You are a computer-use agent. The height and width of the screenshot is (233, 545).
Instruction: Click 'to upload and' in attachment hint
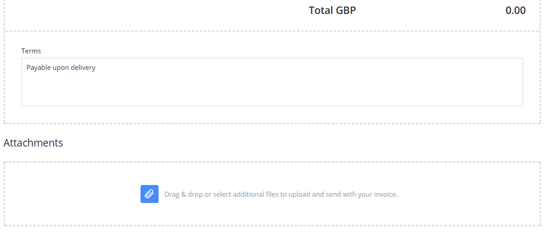tap(302, 195)
